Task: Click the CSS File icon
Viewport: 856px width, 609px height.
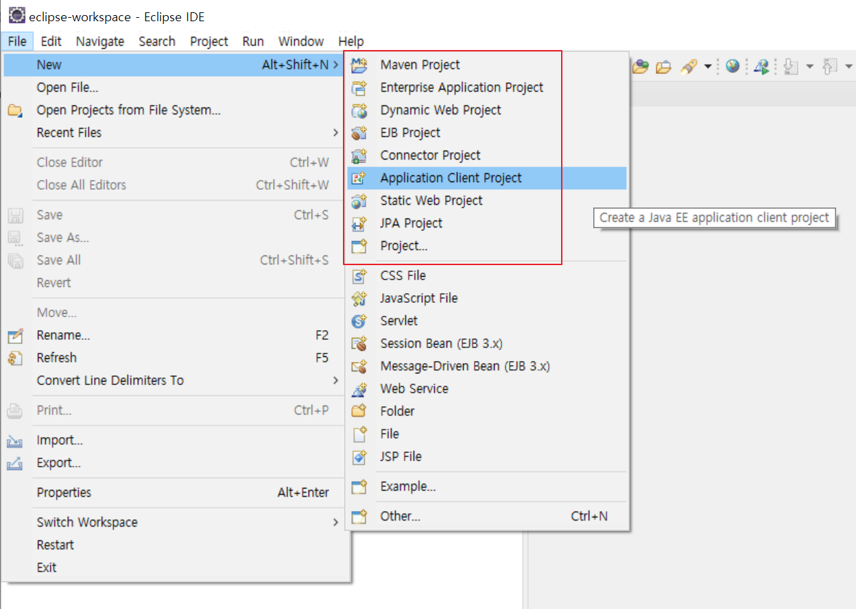Action: click(x=359, y=276)
